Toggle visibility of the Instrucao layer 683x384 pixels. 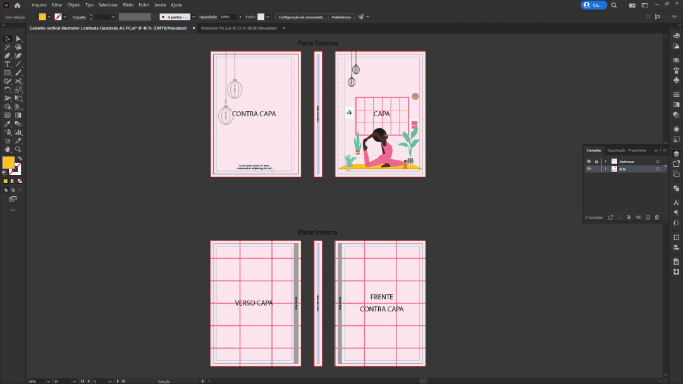click(589, 162)
